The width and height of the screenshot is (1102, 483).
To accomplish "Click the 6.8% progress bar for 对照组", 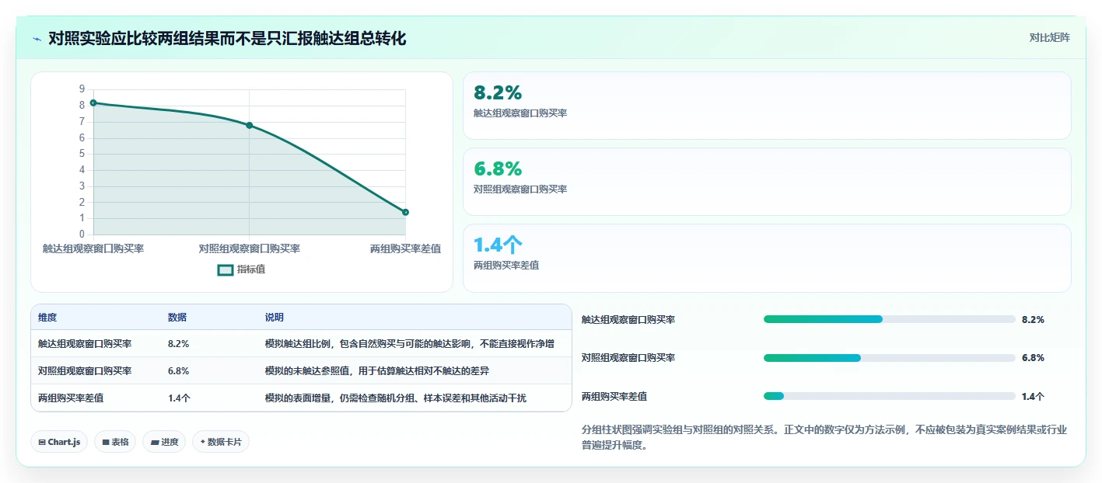I will [890, 358].
